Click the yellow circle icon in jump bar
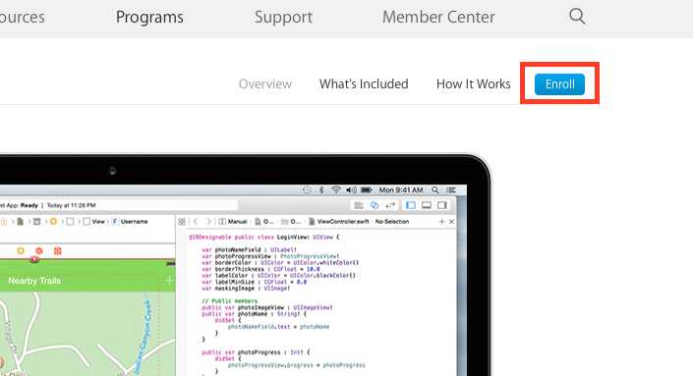 [53, 222]
